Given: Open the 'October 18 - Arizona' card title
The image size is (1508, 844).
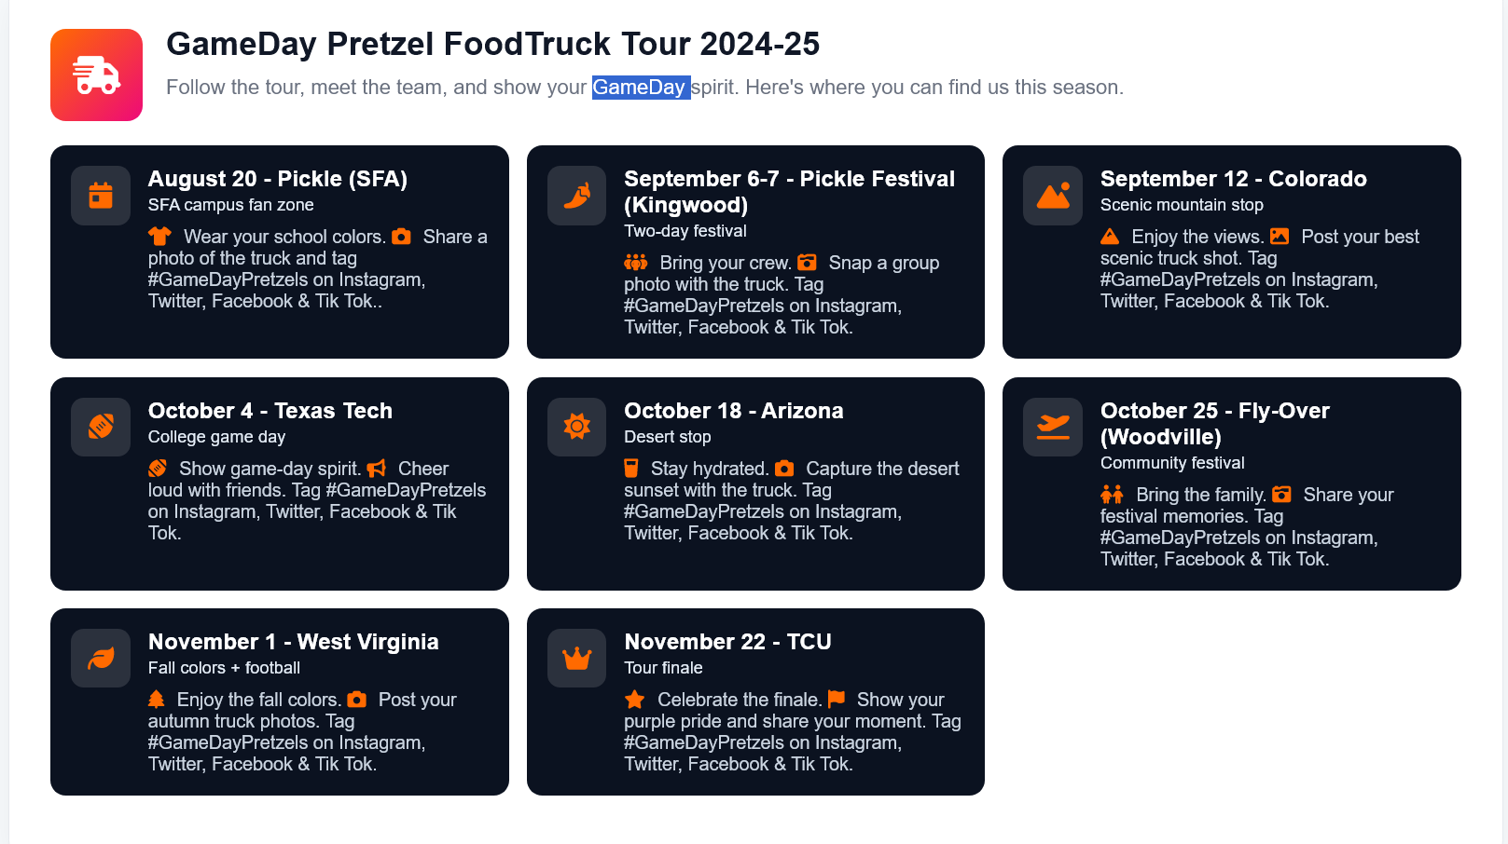Looking at the screenshot, I should 733,411.
